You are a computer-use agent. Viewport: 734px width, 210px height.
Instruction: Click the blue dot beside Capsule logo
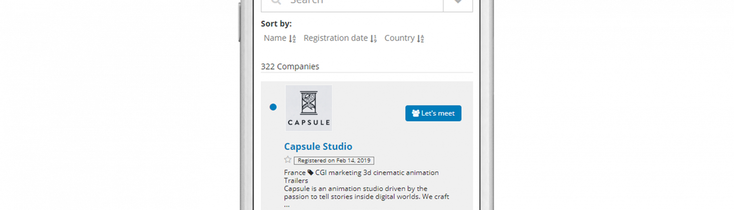tap(273, 107)
